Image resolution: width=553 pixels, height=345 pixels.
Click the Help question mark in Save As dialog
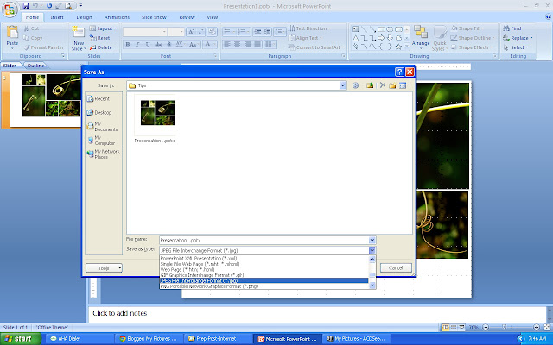pyautogui.click(x=399, y=72)
